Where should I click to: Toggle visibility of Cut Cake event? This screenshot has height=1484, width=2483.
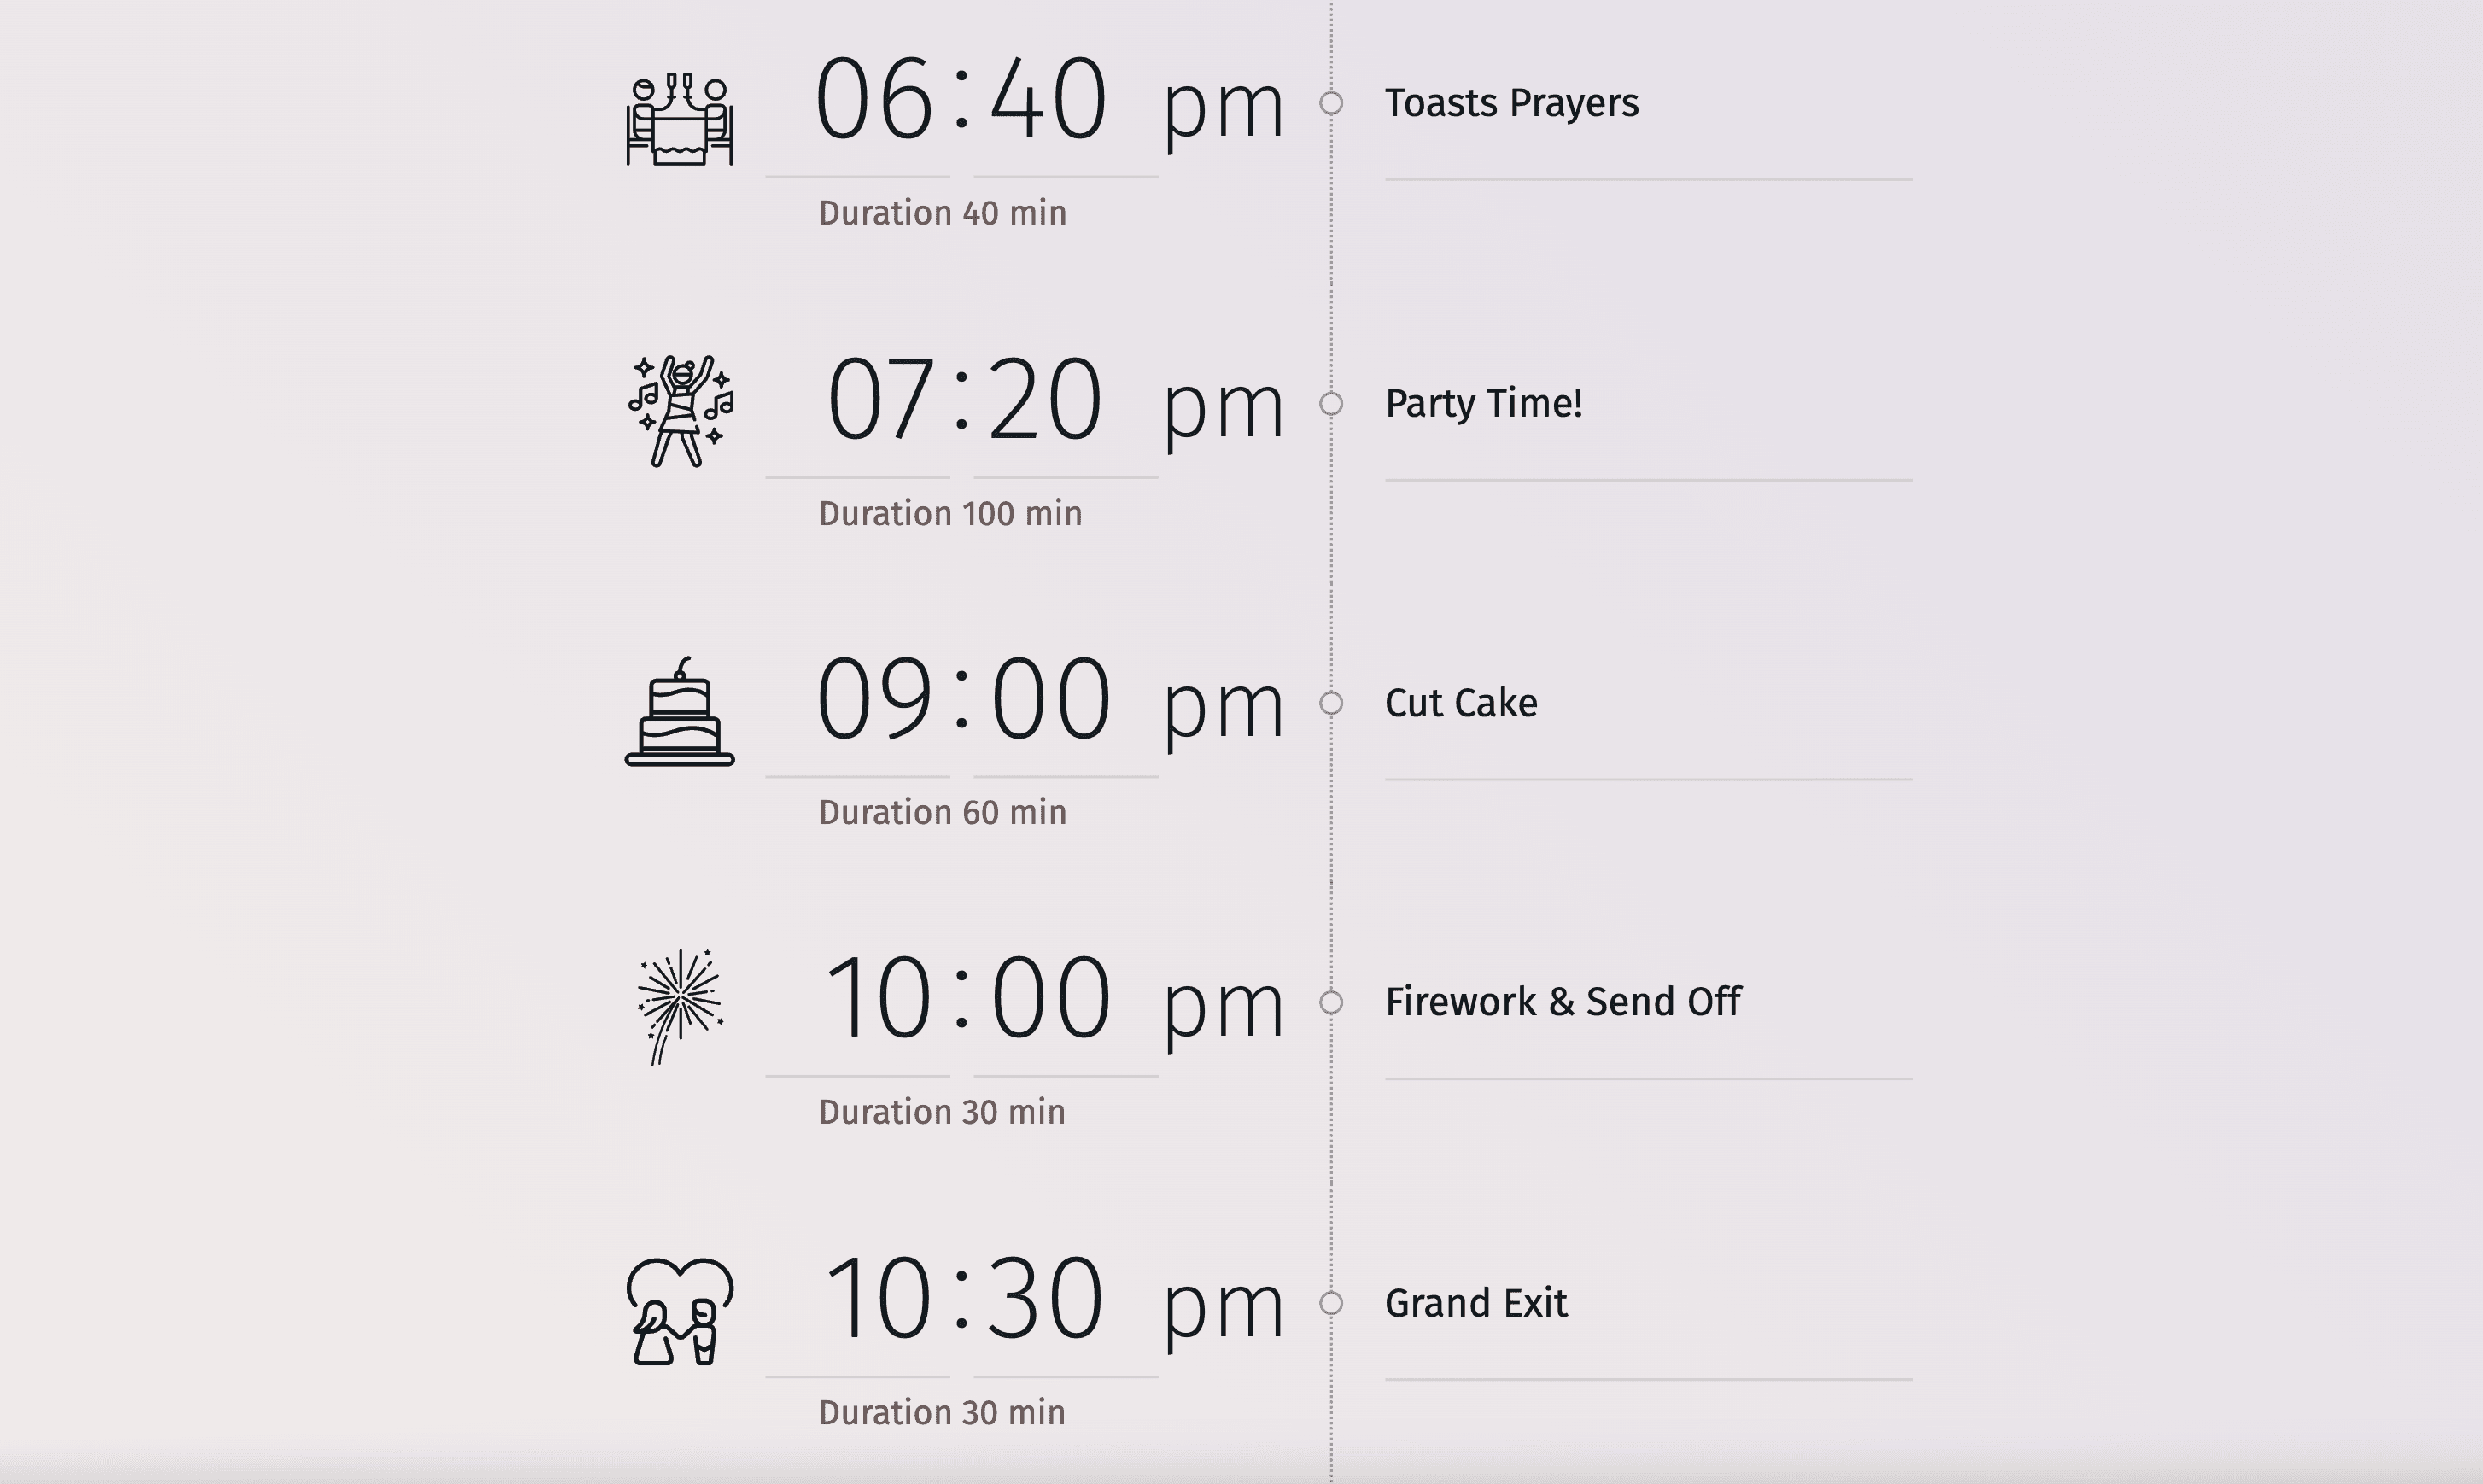click(1334, 703)
